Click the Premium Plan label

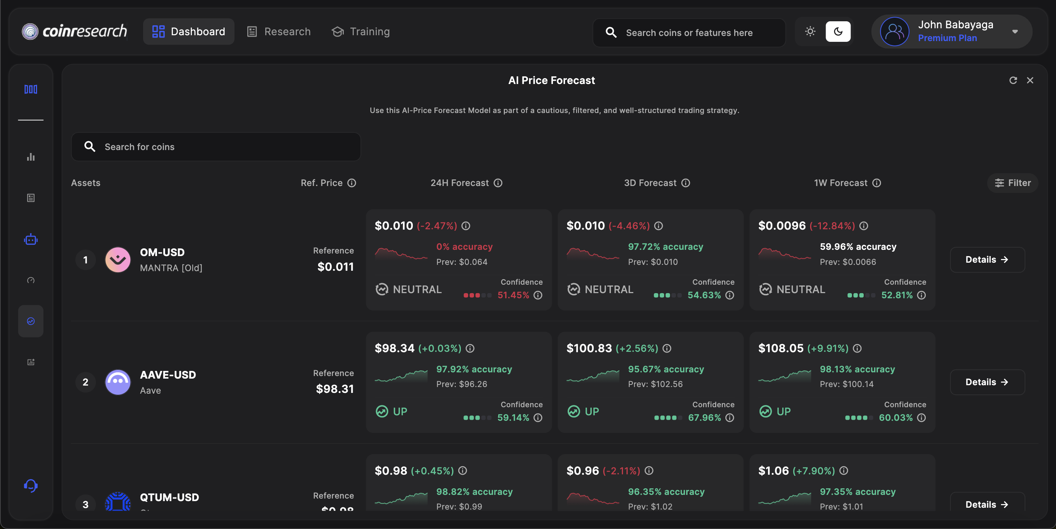[947, 38]
